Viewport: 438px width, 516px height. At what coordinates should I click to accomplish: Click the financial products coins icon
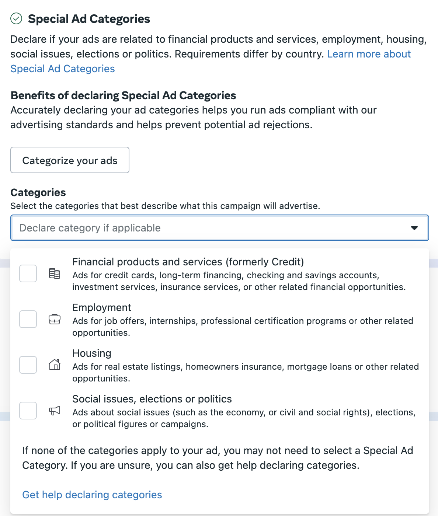[x=55, y=274]
